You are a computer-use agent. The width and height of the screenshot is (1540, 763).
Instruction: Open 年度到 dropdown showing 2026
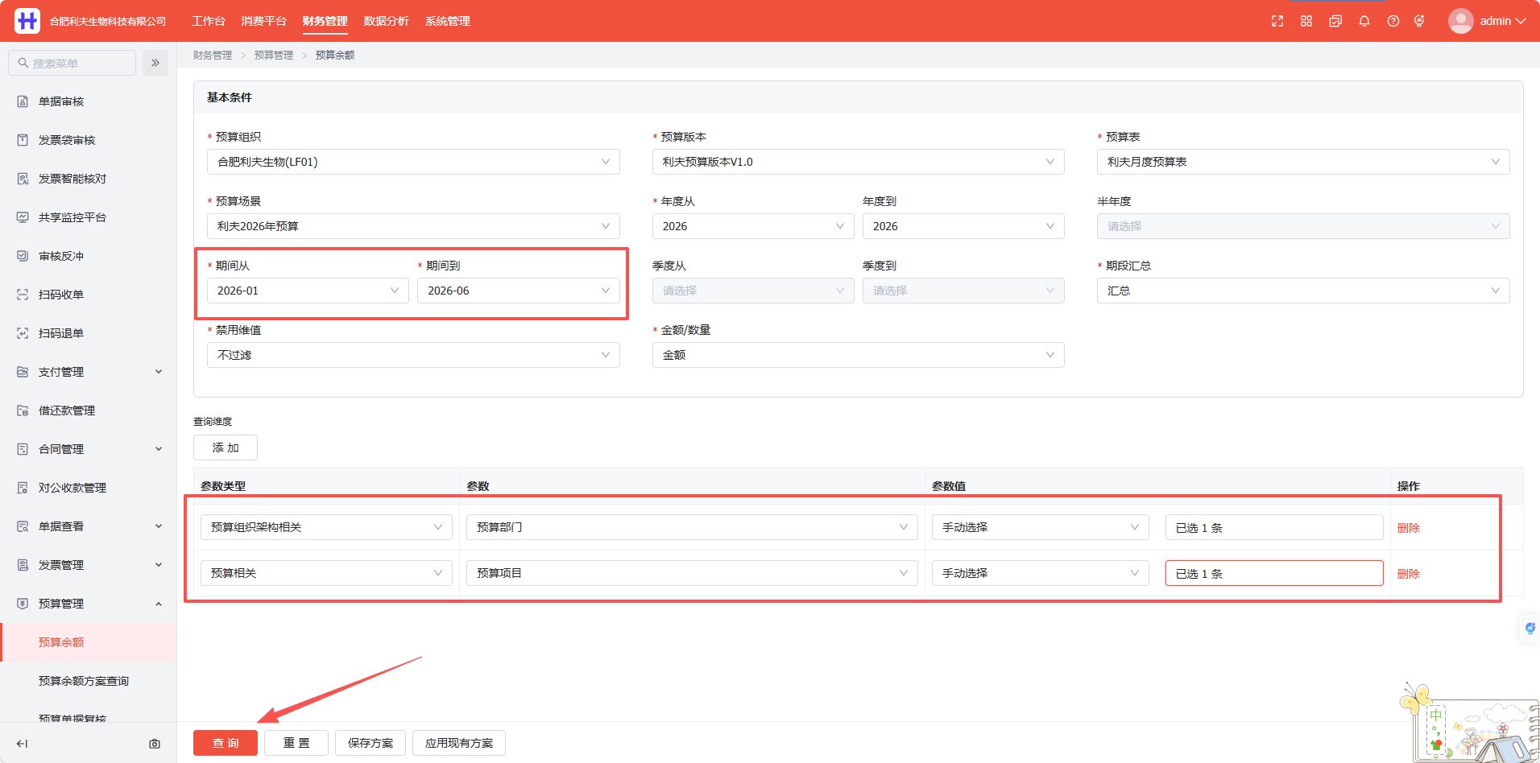tap(963, 226)
